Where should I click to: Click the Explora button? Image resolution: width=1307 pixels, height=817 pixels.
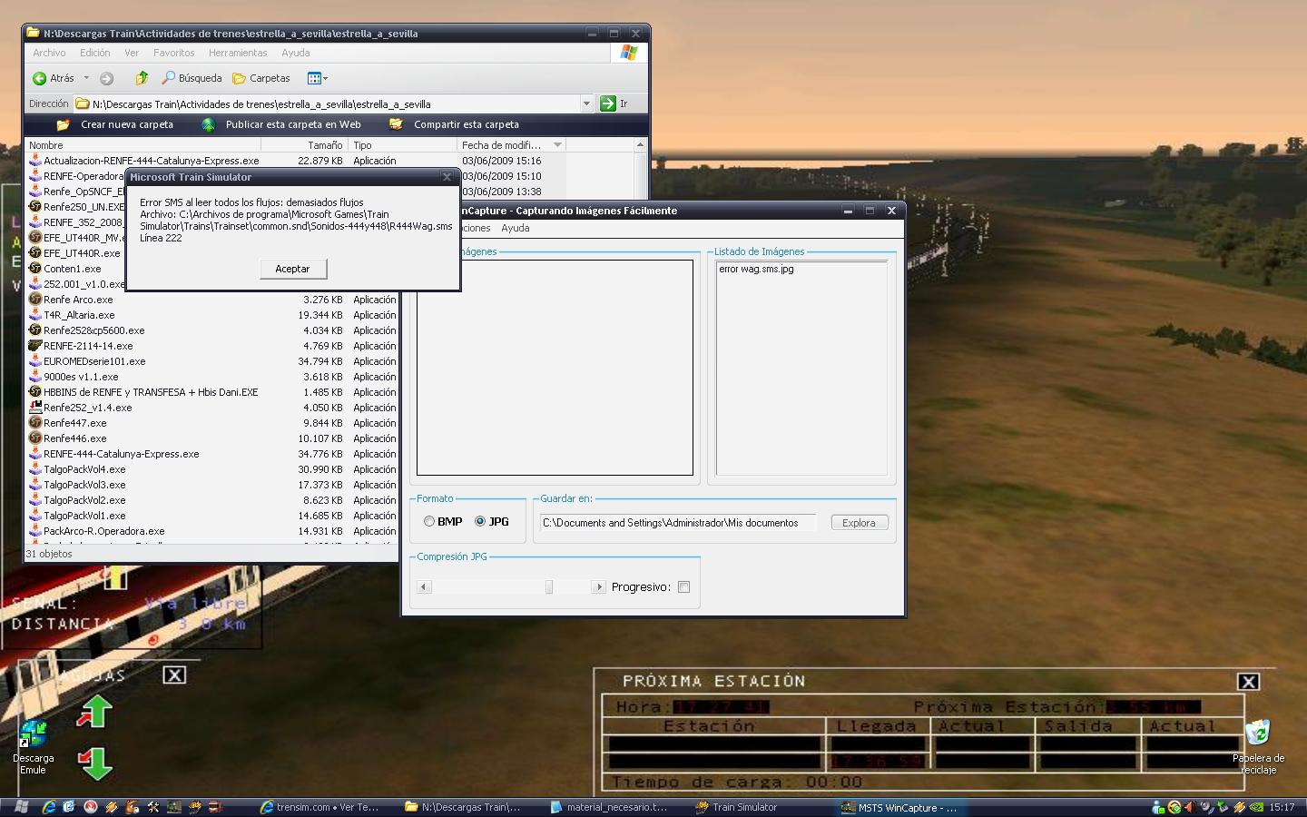point(859,523)
